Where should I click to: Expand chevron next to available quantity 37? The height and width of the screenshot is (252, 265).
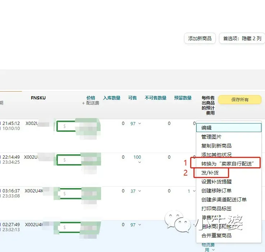pyautogui.click(x=140, y=191)
